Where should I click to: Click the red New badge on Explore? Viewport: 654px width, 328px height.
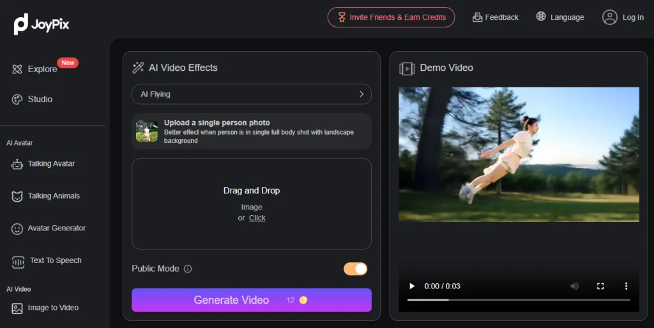tap(68, 63)
